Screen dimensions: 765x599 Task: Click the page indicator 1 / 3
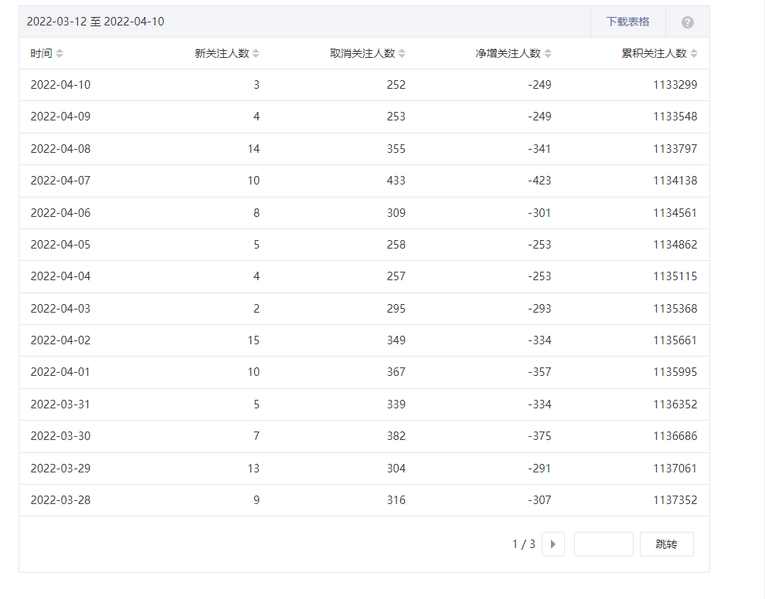click(523, 544)
